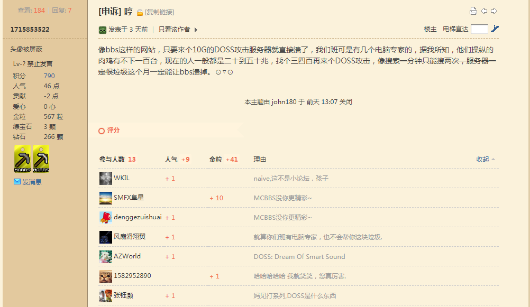
Task: Click the '本主题由 john180' closure notice
Action: (x=298, y=101)
